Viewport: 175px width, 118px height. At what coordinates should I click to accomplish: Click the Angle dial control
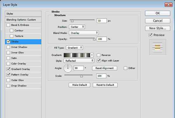click(x=68, y=68)
